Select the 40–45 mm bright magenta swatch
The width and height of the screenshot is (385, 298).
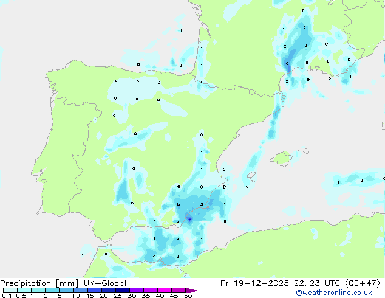[x=165, y=290]
